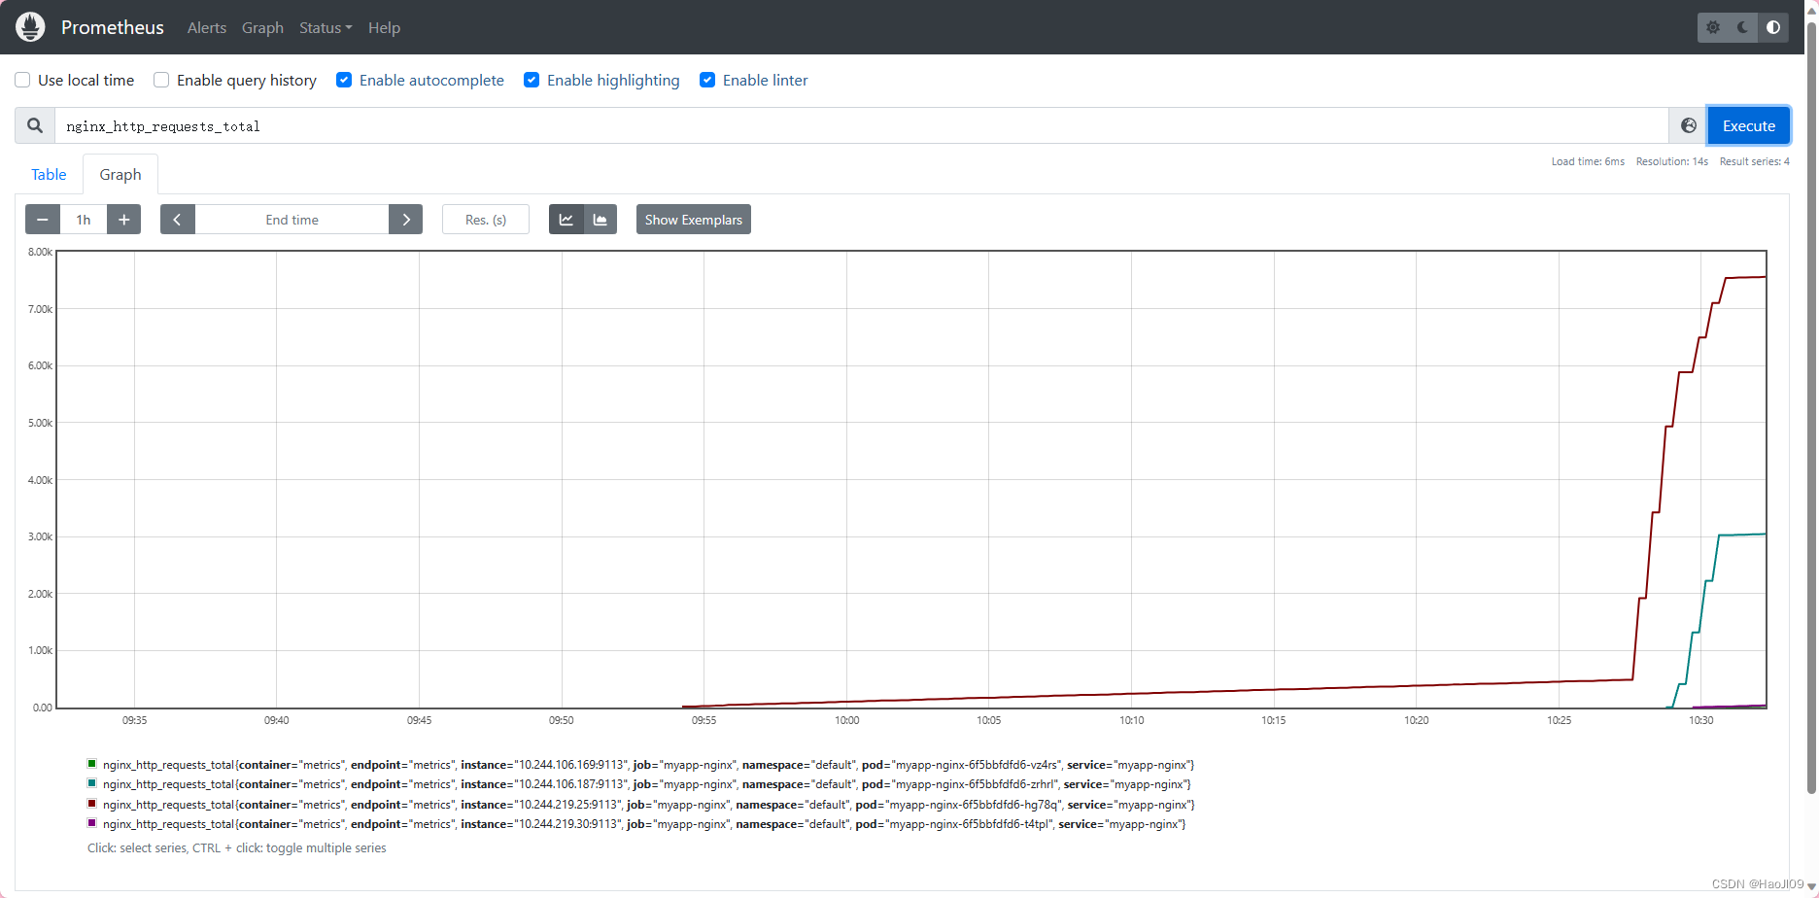Move end time forward with right chevron

[406, 220]
